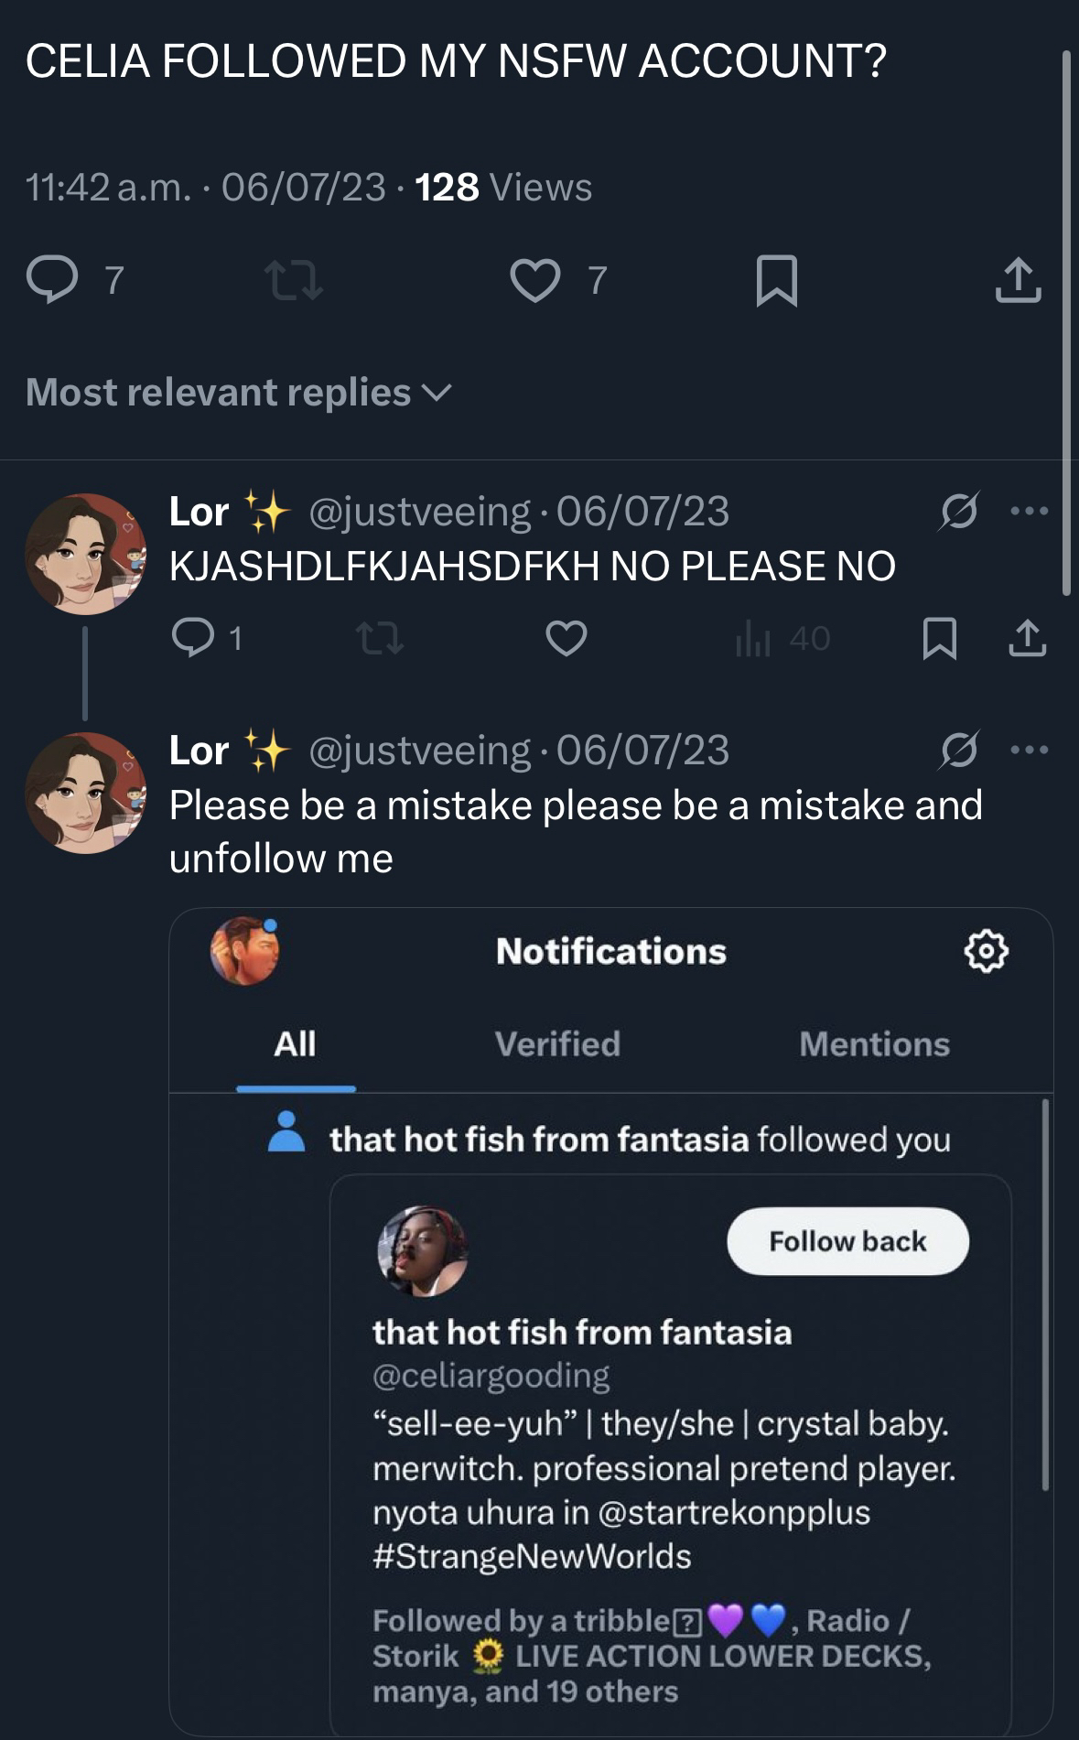Like the 'NO PLEASE NO' reply

click(x=566, y=638)
